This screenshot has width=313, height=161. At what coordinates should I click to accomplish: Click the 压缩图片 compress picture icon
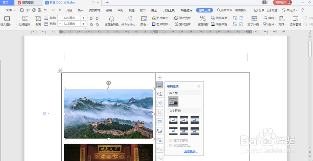tap(25, 18)
